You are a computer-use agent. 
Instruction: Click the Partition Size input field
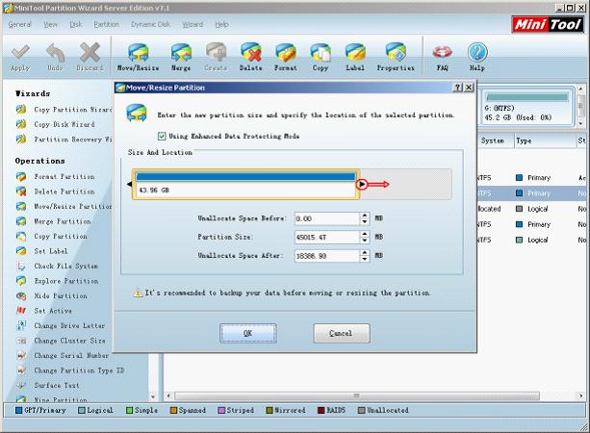click(326, 238)
